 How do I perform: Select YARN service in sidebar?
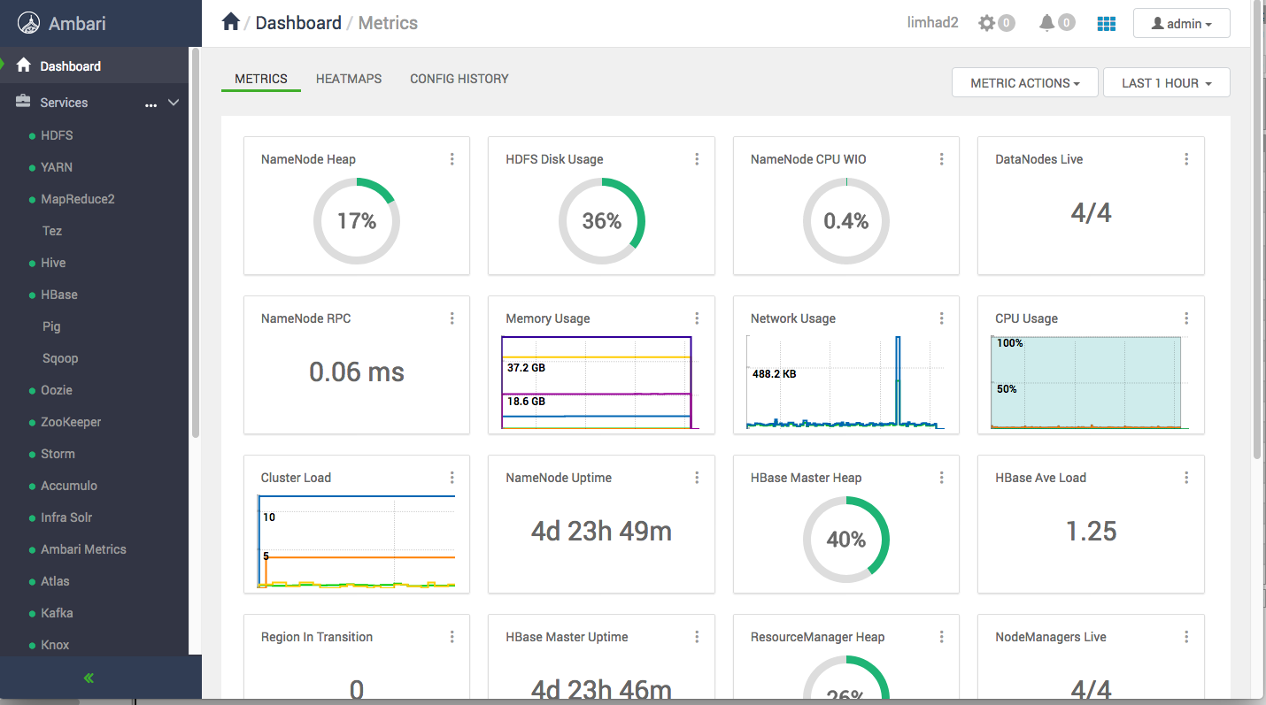pyautogui.click(x=57, y=167)
